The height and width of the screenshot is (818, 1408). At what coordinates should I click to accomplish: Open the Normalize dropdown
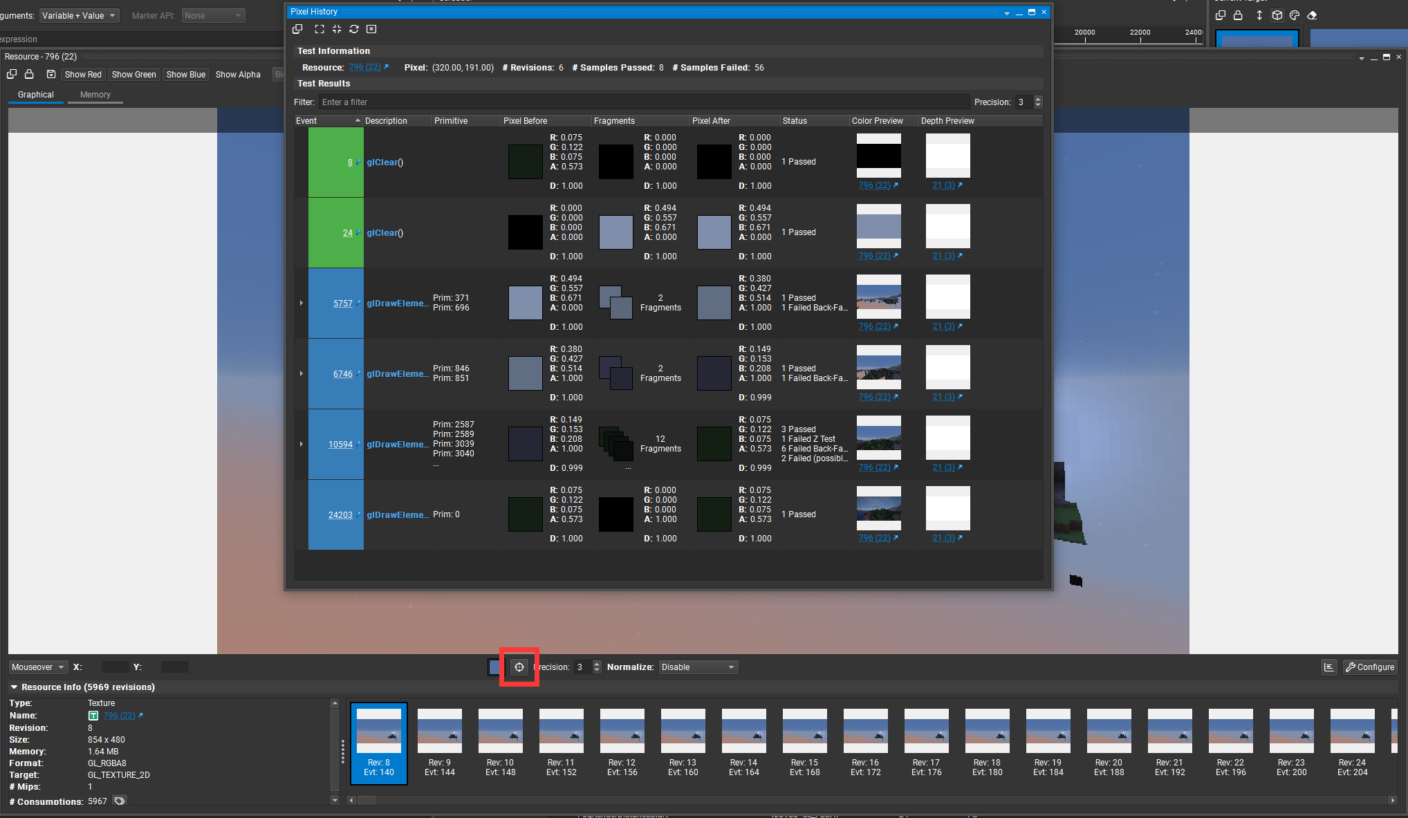pos(698,667)
